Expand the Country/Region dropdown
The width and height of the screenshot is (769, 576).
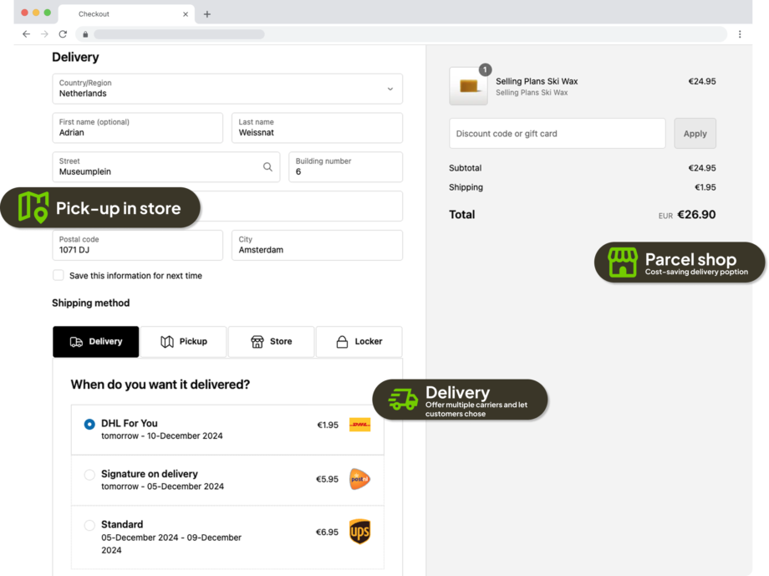point(390,89)
